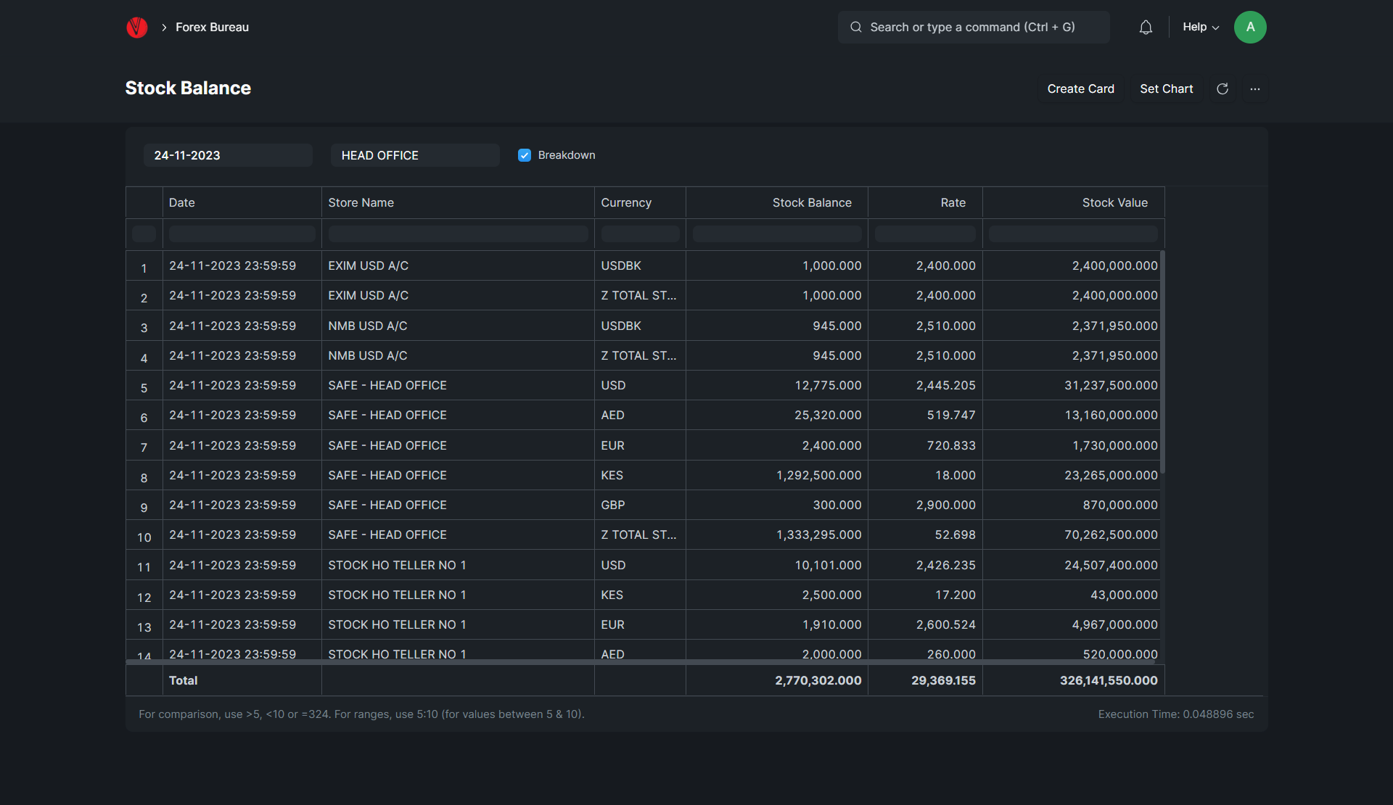Click the red app logo icon

(x=137, y=28)
